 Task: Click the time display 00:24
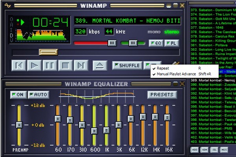[x=50, y=22]
